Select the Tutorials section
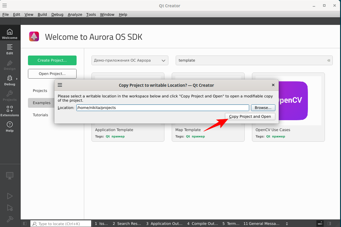341x227 pixels. coord(40,115)
